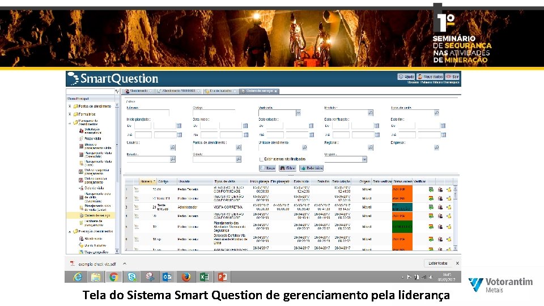Open calendar for Início planejado Até date

179,135
